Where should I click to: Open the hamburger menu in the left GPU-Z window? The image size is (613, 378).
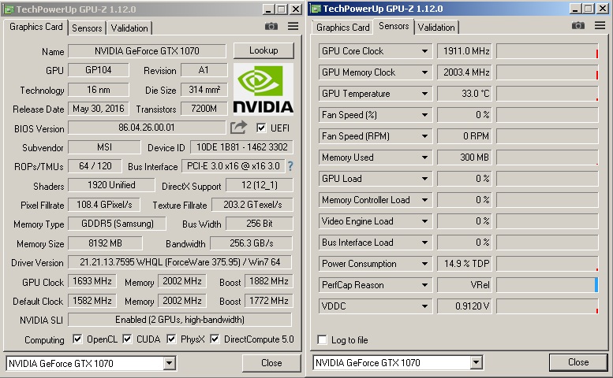click(293, 26)
